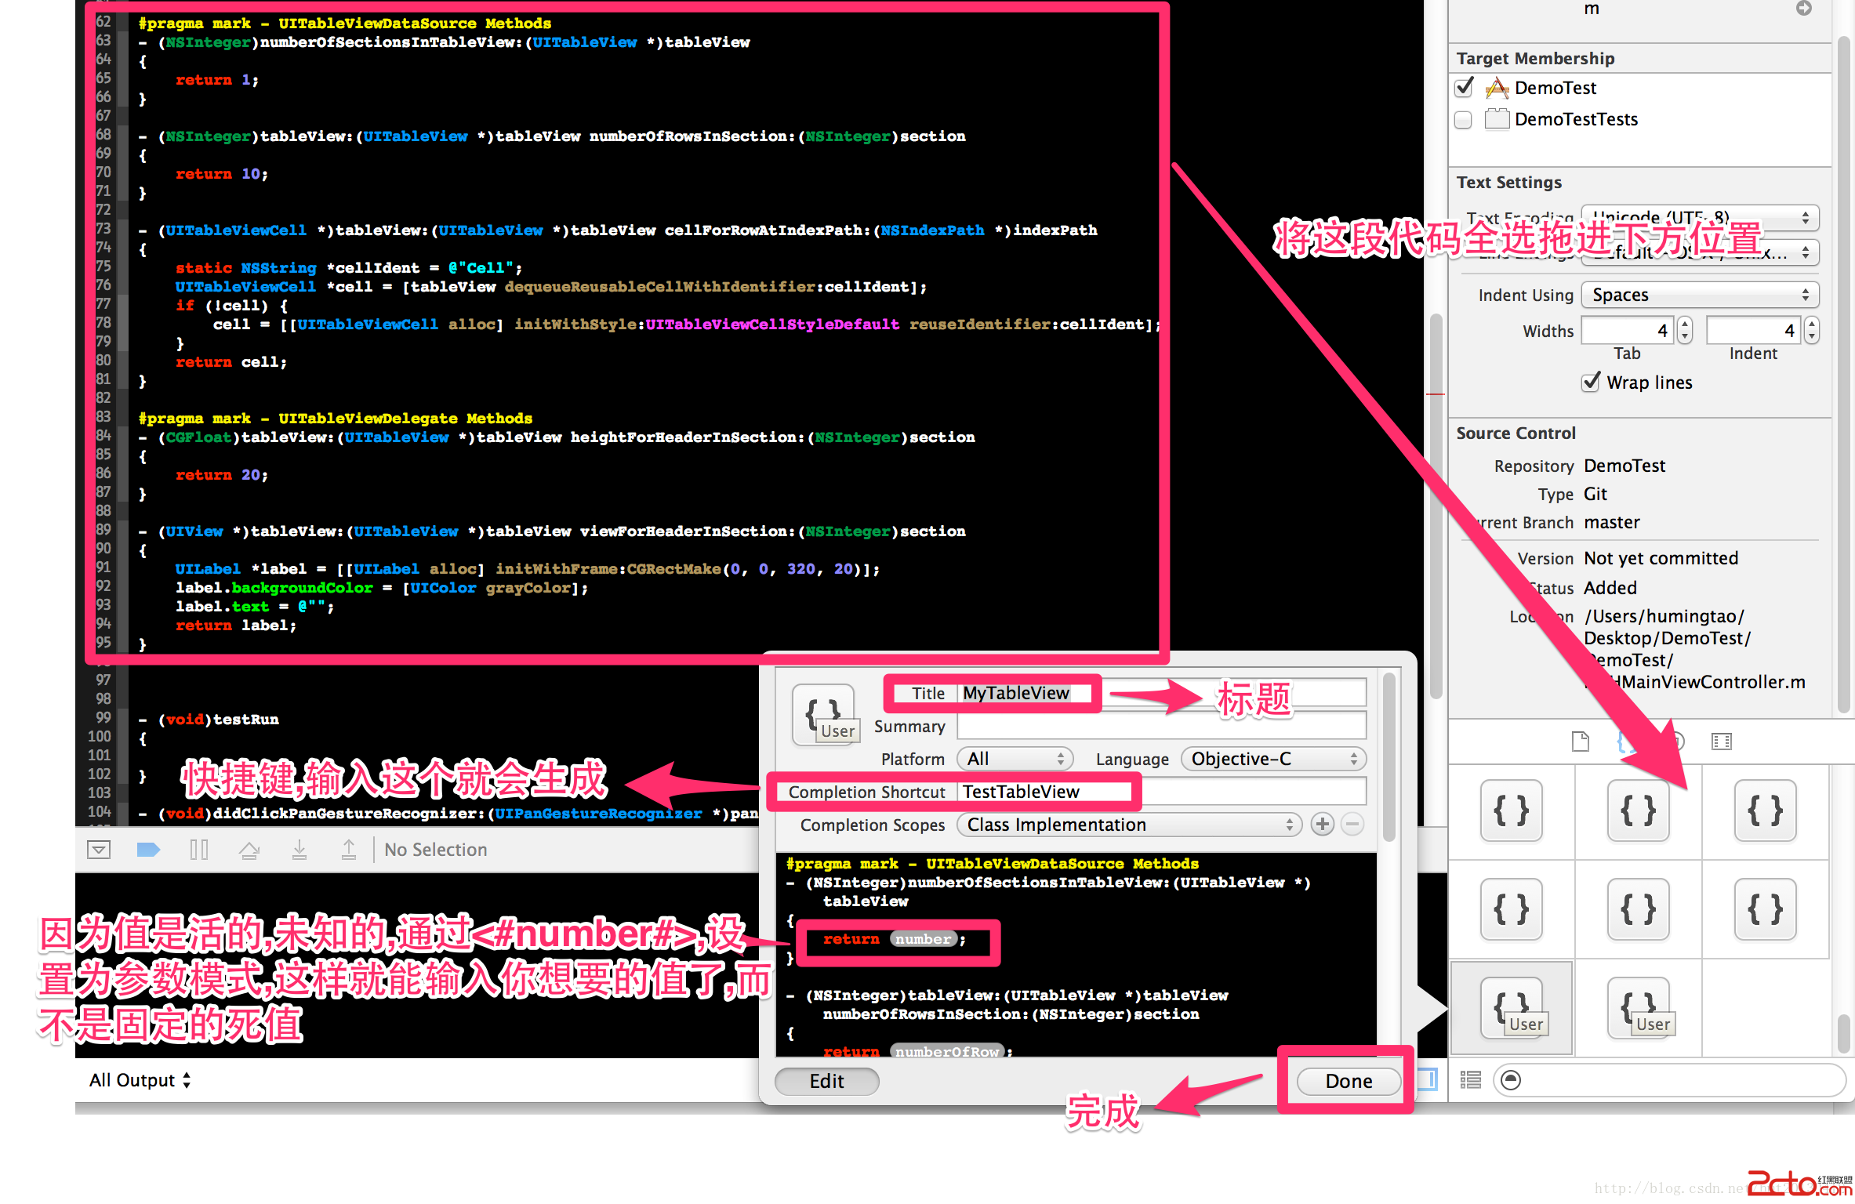Click the Completion Shortcut text field
Screen dimensions: 1855x1204
[1160, 792]
